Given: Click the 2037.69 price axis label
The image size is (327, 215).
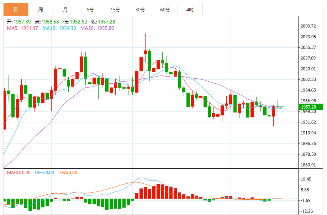Looking at the screenshot, I should coord(308,58).
